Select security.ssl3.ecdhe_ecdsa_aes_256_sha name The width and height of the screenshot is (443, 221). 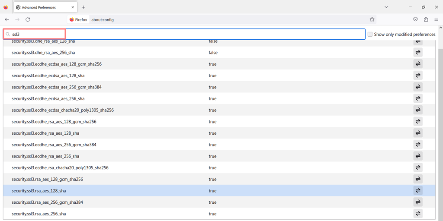click(48, 99)
